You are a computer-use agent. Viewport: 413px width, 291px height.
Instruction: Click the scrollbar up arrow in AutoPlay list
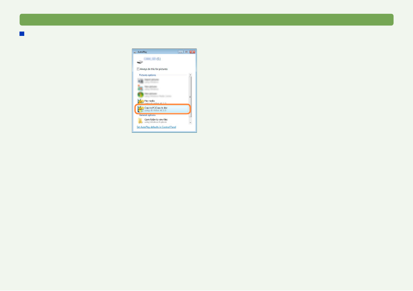point(190,75)
